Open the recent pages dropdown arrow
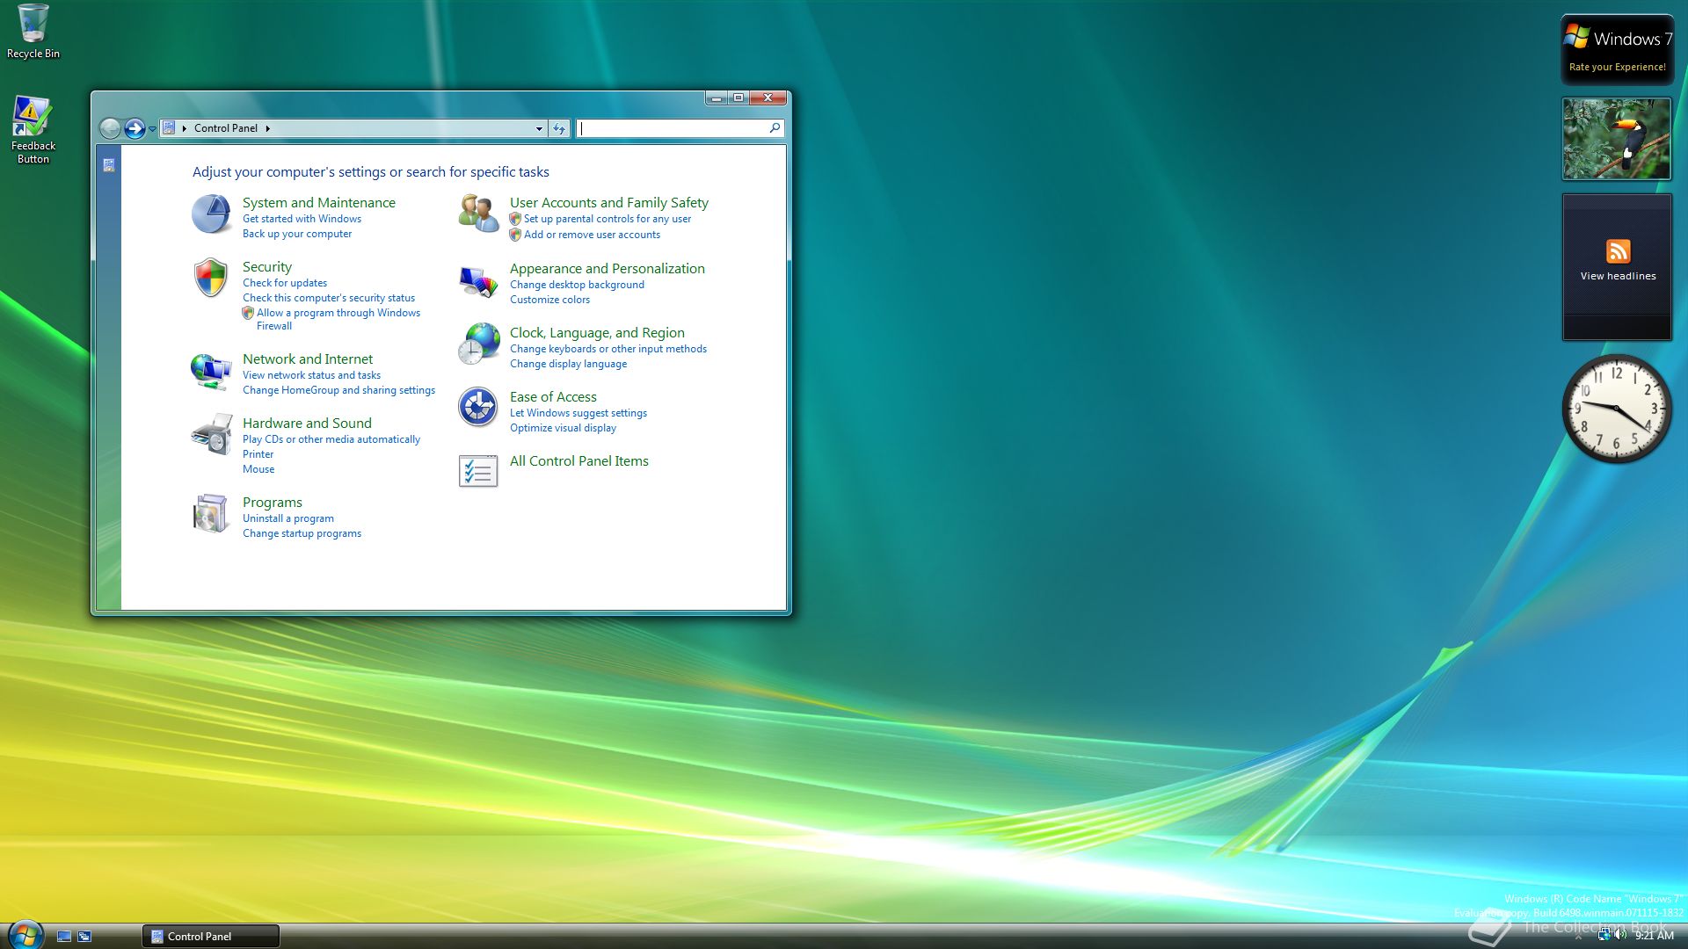This screenshot has height=949, width=1688. click(x=152, y=129)
